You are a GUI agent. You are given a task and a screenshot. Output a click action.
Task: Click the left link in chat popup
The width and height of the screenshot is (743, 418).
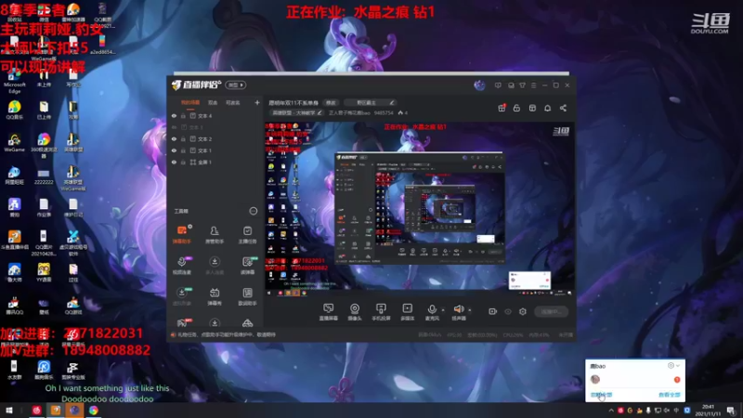pos(601,394)
